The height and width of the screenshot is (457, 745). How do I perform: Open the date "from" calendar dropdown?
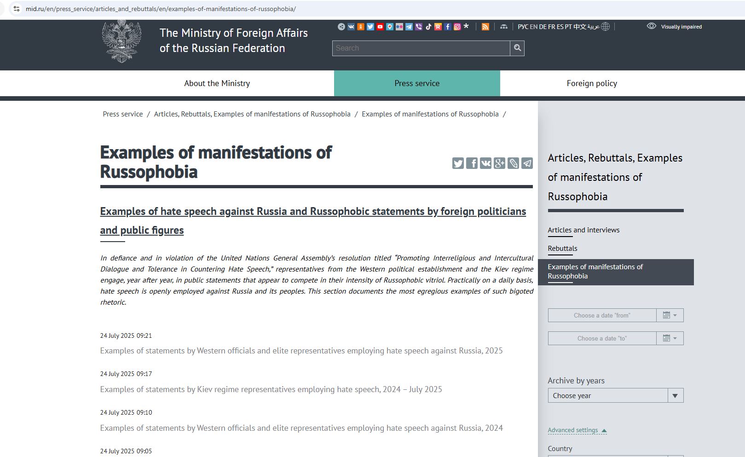pyautogui.click(x=670, y=315)
